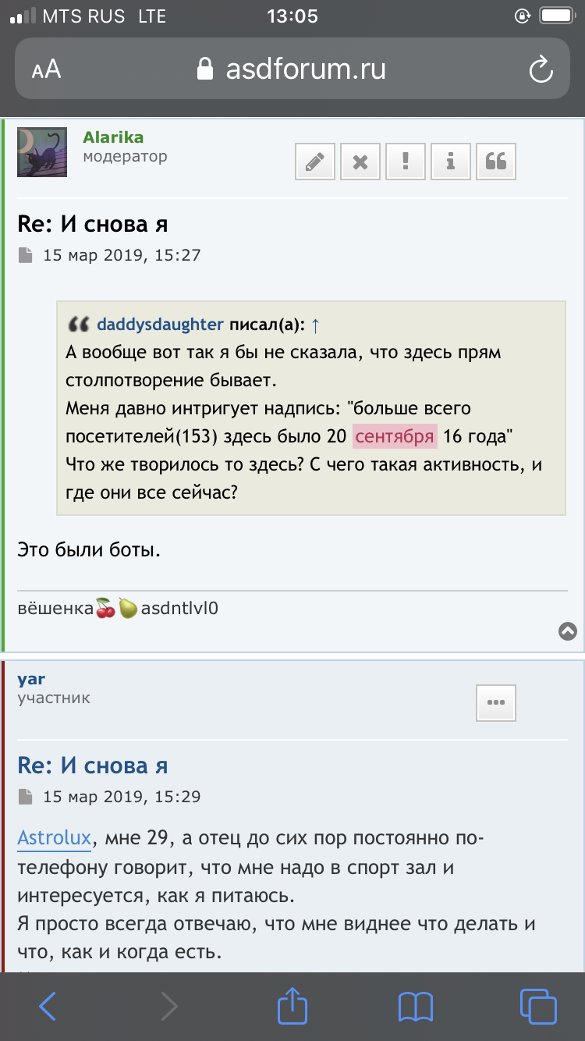
Task: Open Alarika's moderator profile
Action: (112, 137)
